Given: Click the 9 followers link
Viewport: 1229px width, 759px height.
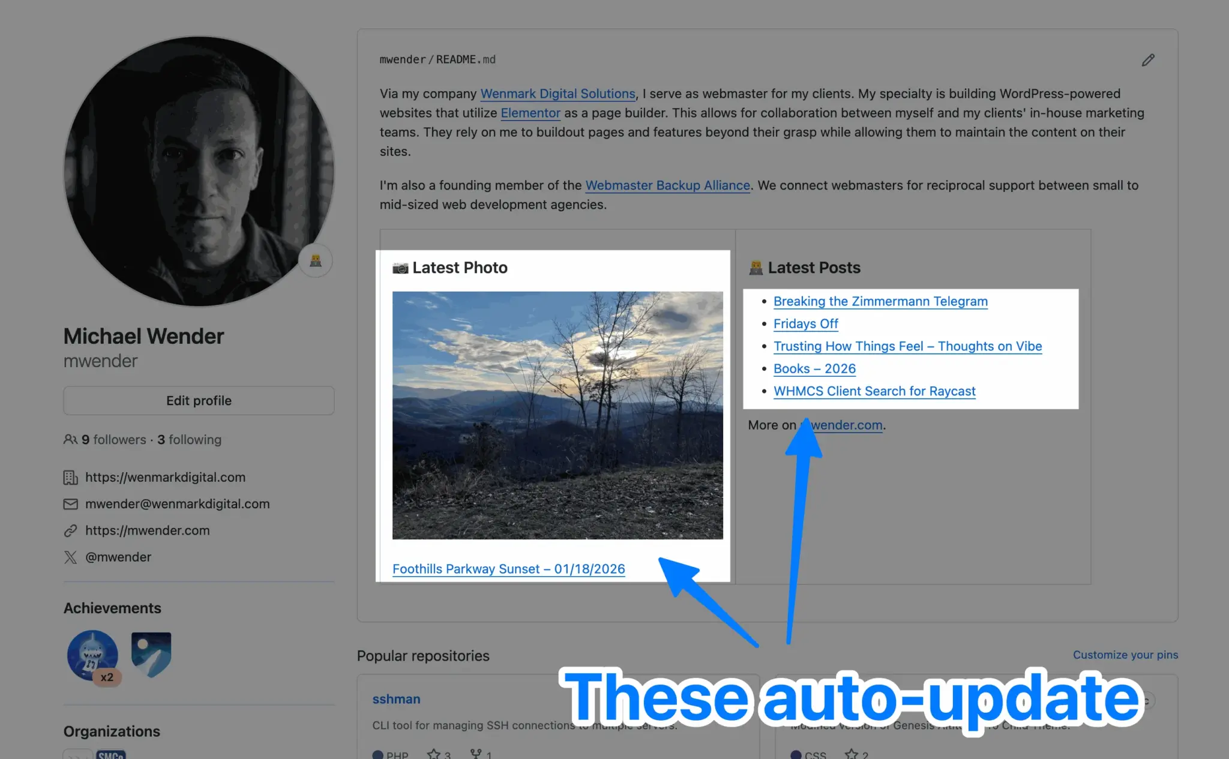Looking at the screenshot, I should pos(114,440).
